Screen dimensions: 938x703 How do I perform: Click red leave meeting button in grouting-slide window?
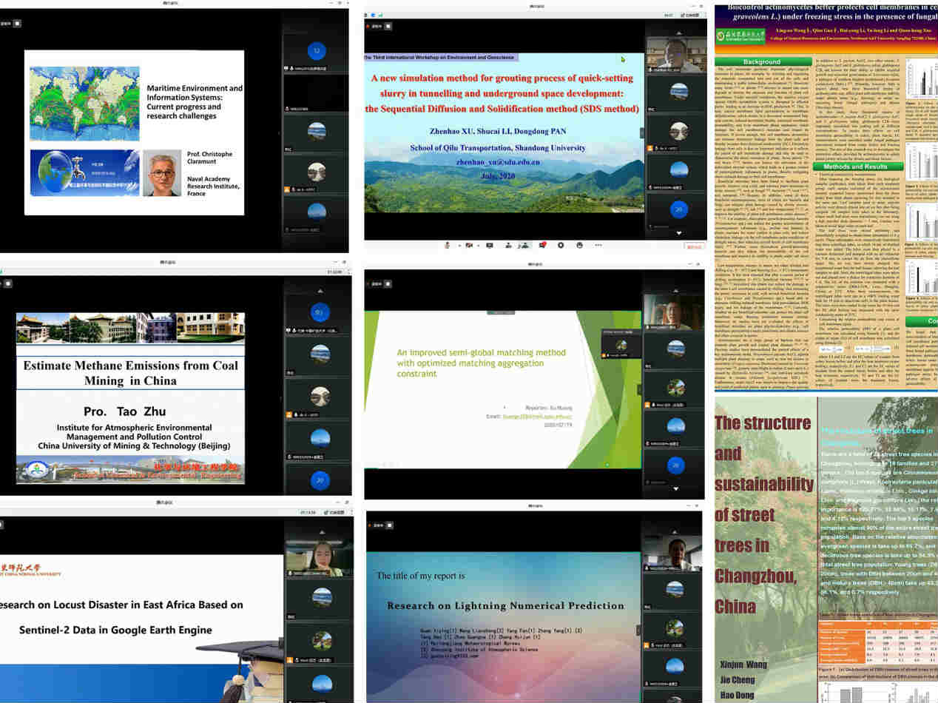click(694, 247)
